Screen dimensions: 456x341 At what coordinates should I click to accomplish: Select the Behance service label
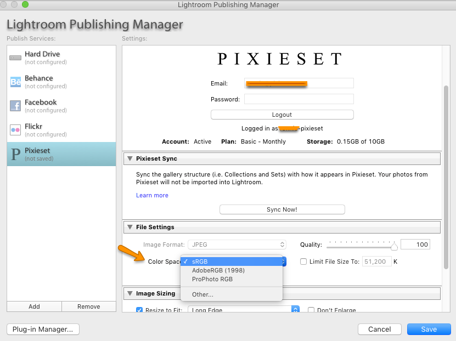pos(38,78)
